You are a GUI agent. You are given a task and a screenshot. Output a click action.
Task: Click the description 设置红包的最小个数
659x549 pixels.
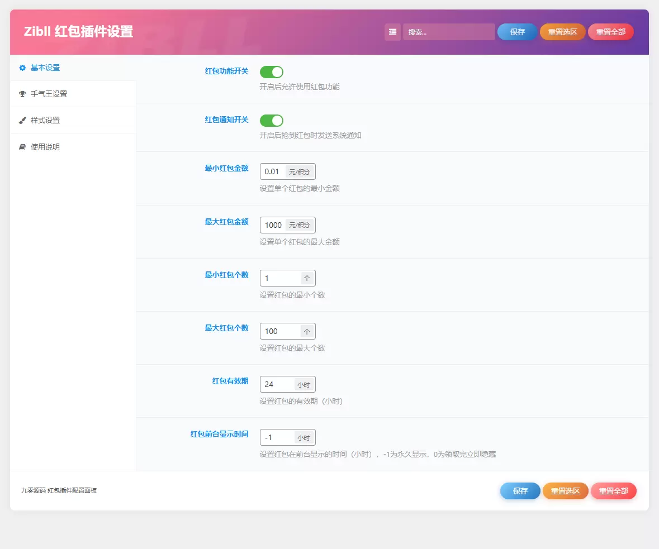tap(292, 295)
